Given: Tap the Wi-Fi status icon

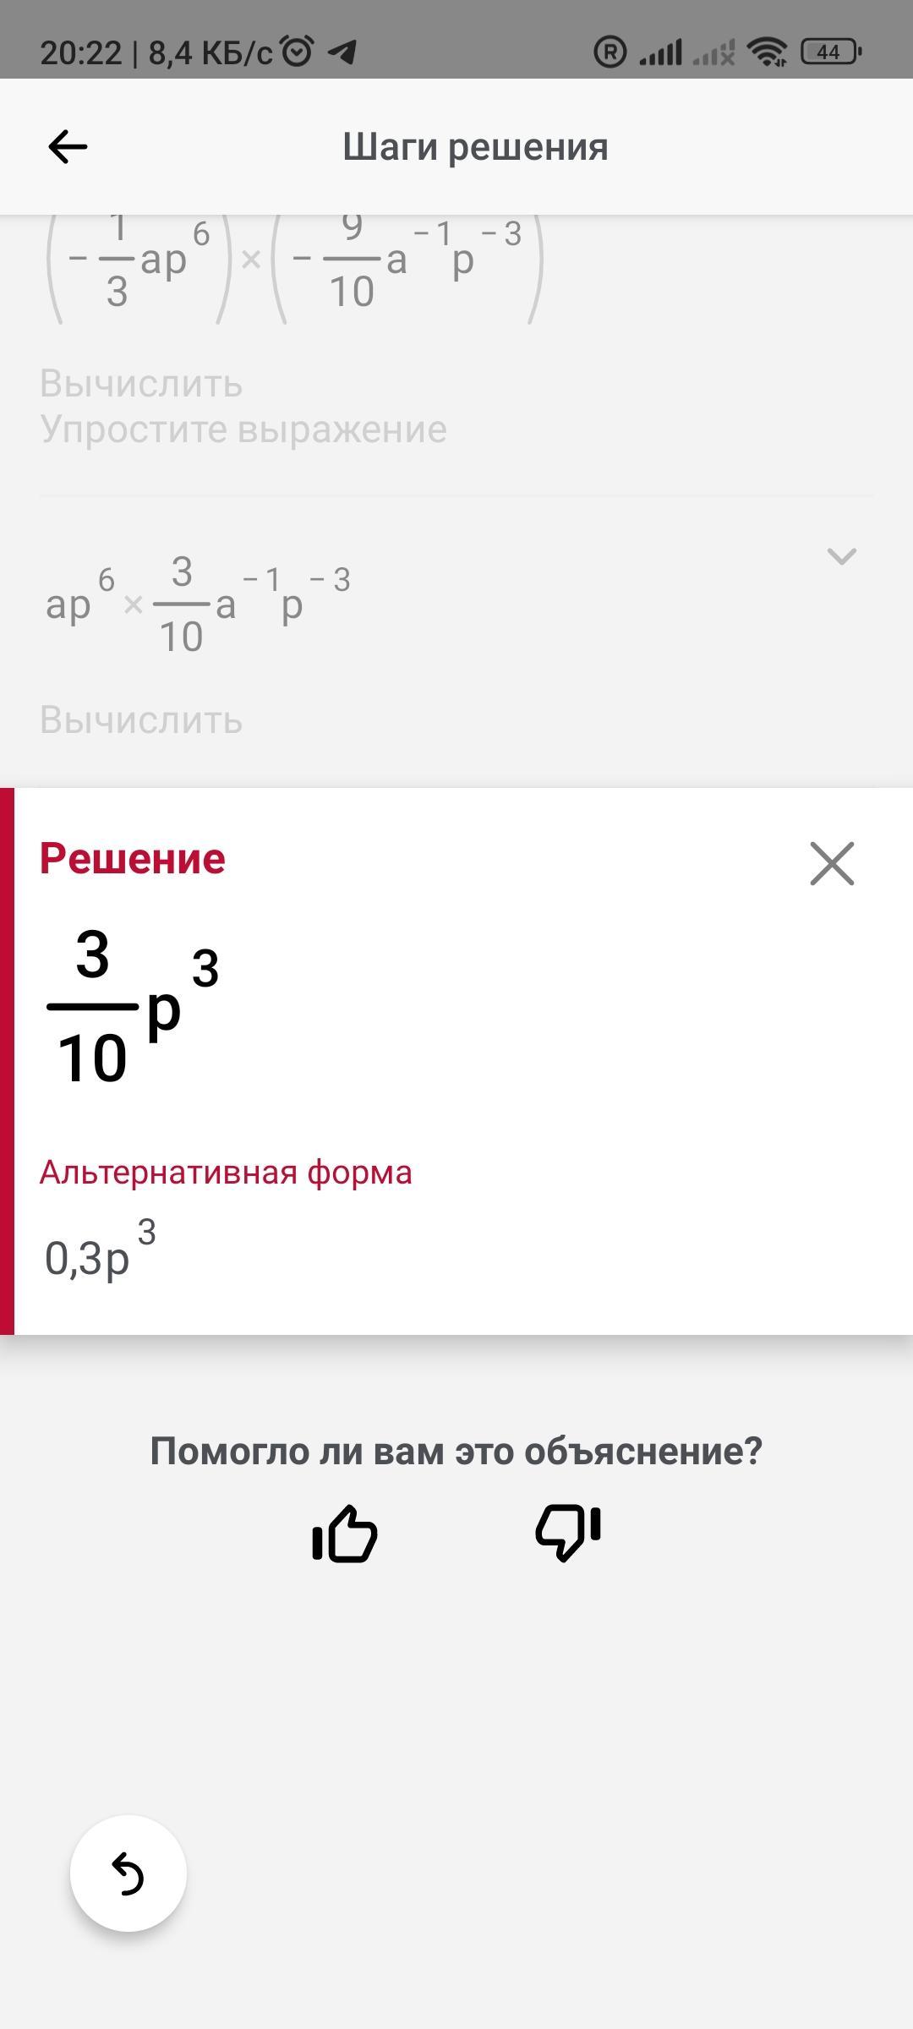Looking at the screenshot, I should click(768, 52).
